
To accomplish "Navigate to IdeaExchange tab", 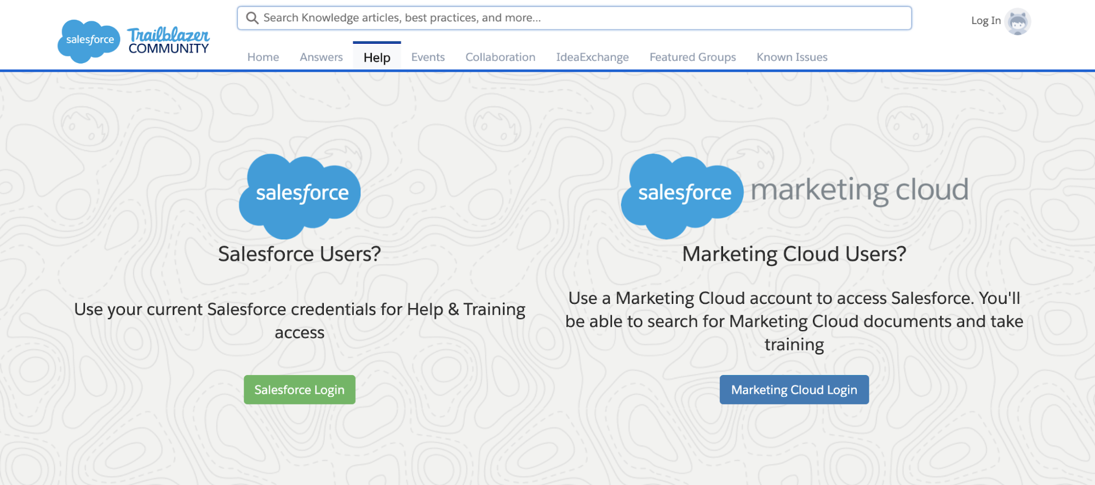I will [592, 57].
